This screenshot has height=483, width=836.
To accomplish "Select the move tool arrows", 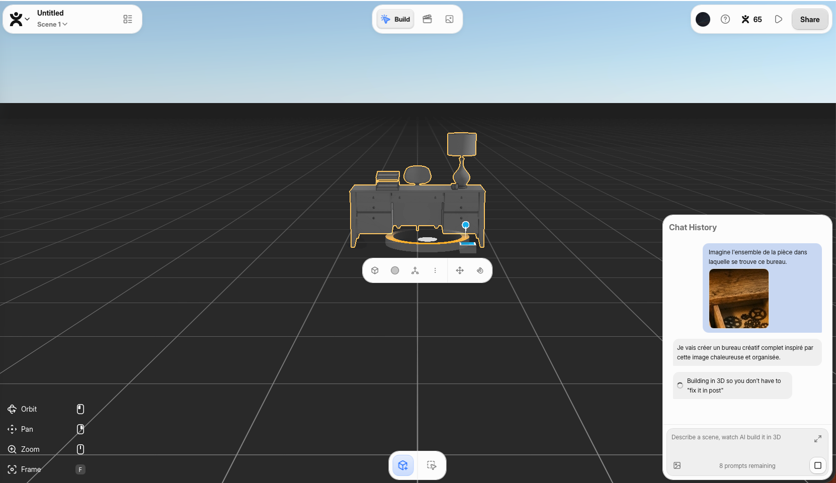I will [x=460, y=270].
